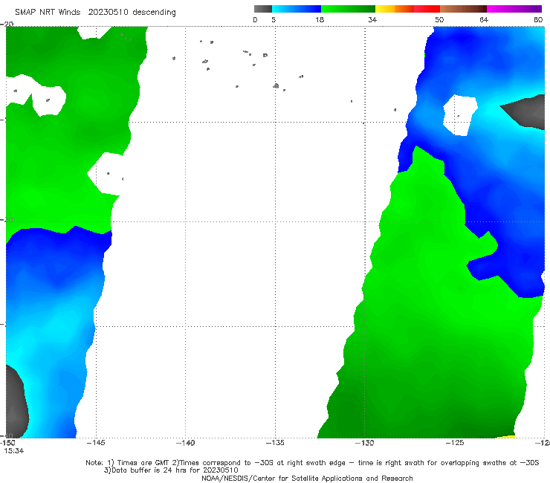Click the light blue segment of the color bar
The image size is (550, 483).
[297, 9]
